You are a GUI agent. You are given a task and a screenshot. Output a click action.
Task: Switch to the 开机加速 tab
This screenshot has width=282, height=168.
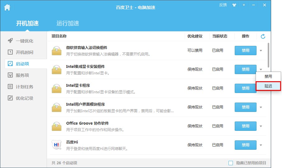[x=27, y=23]
